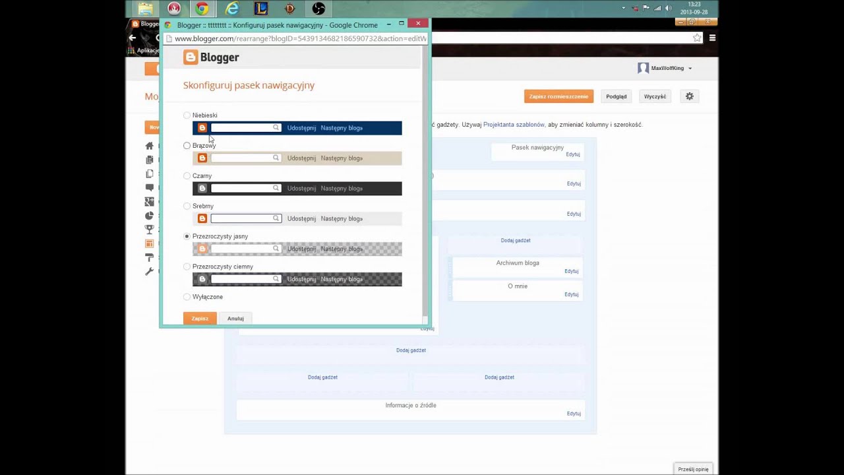
Task: Click the network signal tray icon
Action: (657, 8)
